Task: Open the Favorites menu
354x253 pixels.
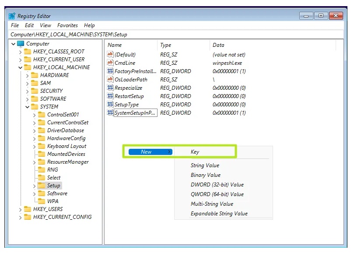Action: [x=67, y=25]
